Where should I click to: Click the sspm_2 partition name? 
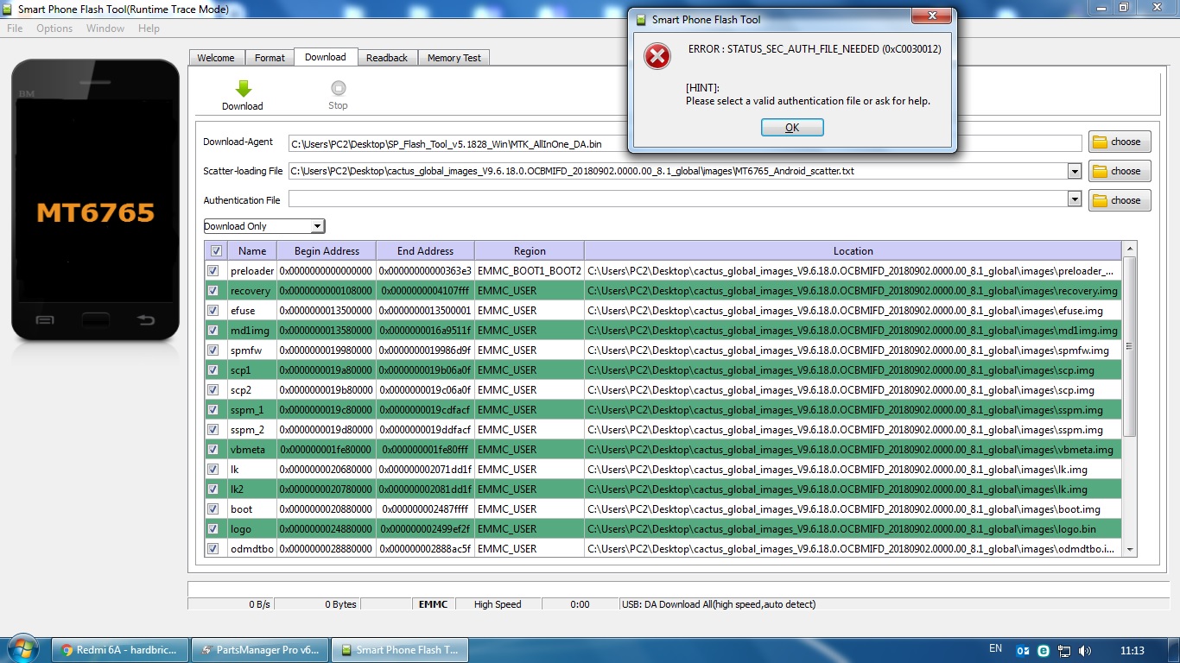[x=247, y=430]
